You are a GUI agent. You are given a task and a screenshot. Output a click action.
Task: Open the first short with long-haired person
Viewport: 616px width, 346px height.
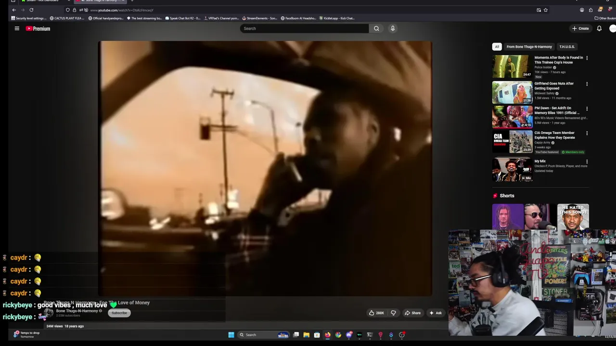507,217
